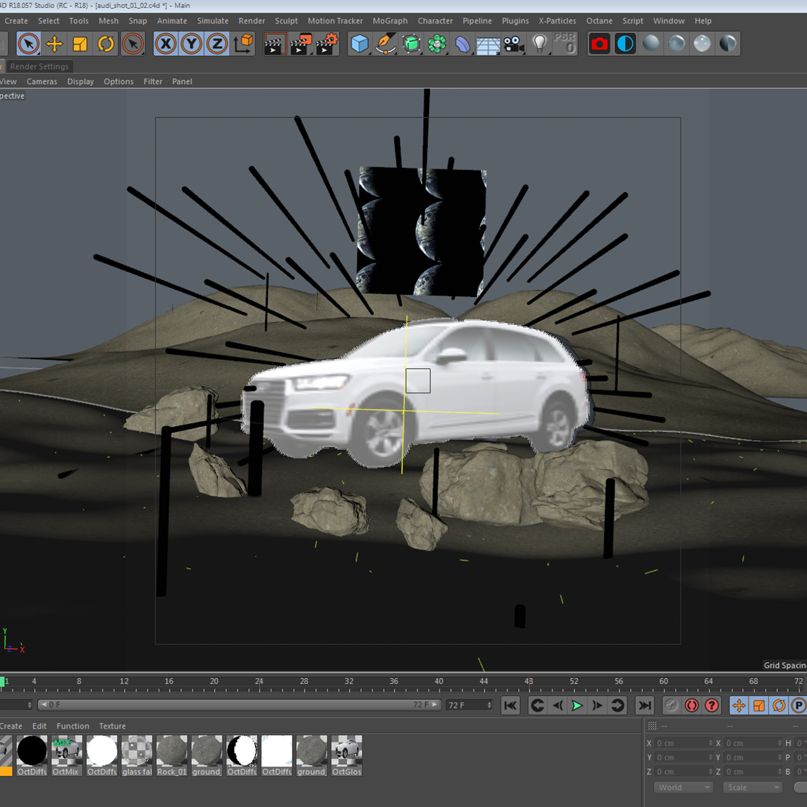This screenshot has width=807, height=807.
Task: Click the dark half-shaded Octane sphere icon
Action: 728,44
